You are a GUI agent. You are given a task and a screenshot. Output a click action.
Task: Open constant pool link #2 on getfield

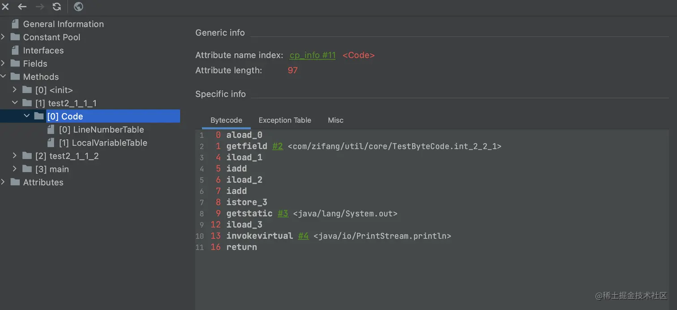point(278,146)
